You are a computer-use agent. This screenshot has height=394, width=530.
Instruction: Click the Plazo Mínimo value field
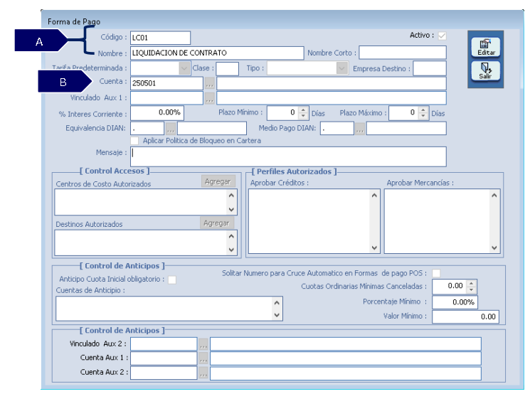[x=283, y=113]
